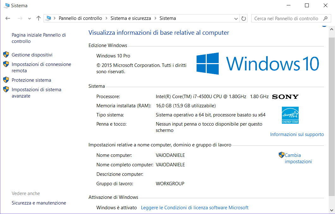Click the scrollbar down arrow

point(332,210)
